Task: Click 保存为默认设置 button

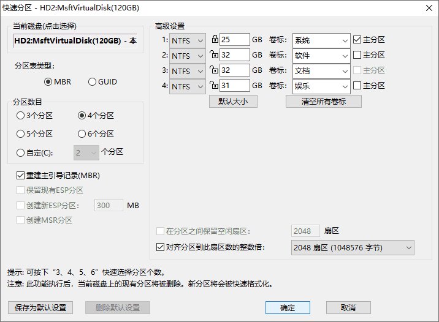Action: (x=40, y=308)
